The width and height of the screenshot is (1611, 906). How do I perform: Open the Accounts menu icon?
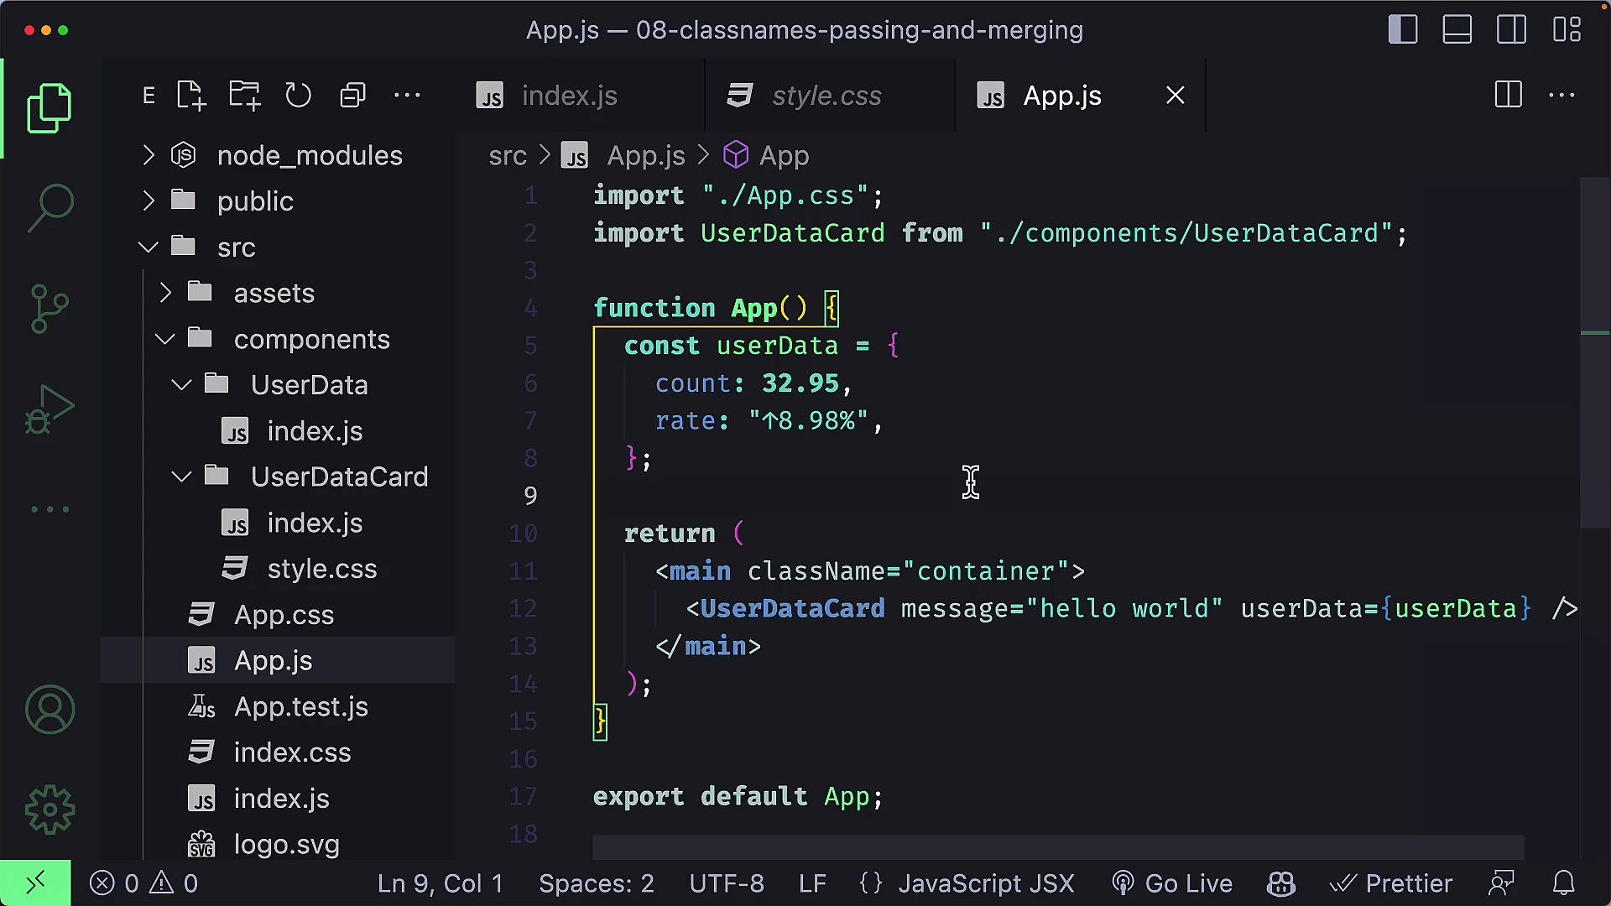coord(50,710)
